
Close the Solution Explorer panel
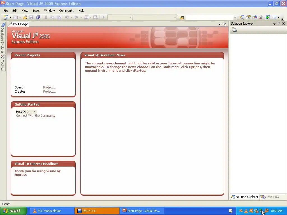pyautogui.click(x=284, y=24)
